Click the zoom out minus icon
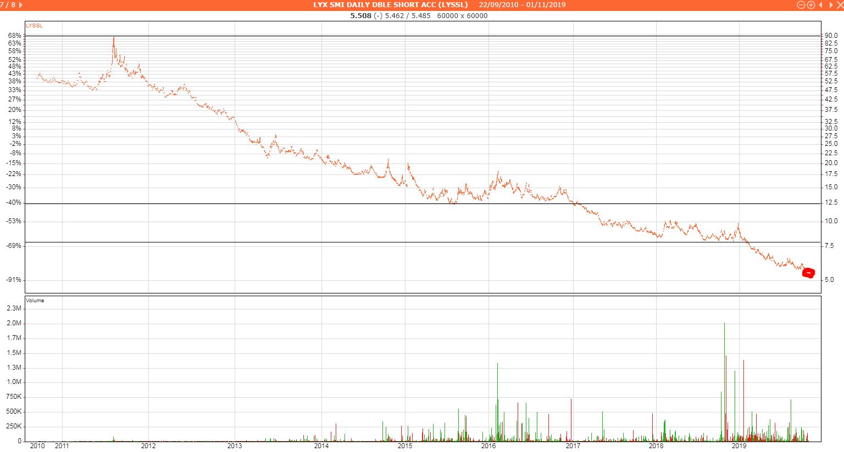The width and height of the screenshot is (844, 452). 801,5
